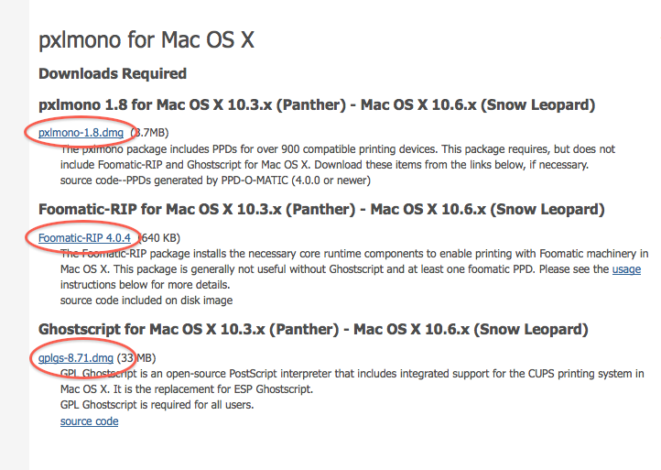Click 'source code included on disk image' text
Viewport: 661px width, 470px height.
coord(146,300)
